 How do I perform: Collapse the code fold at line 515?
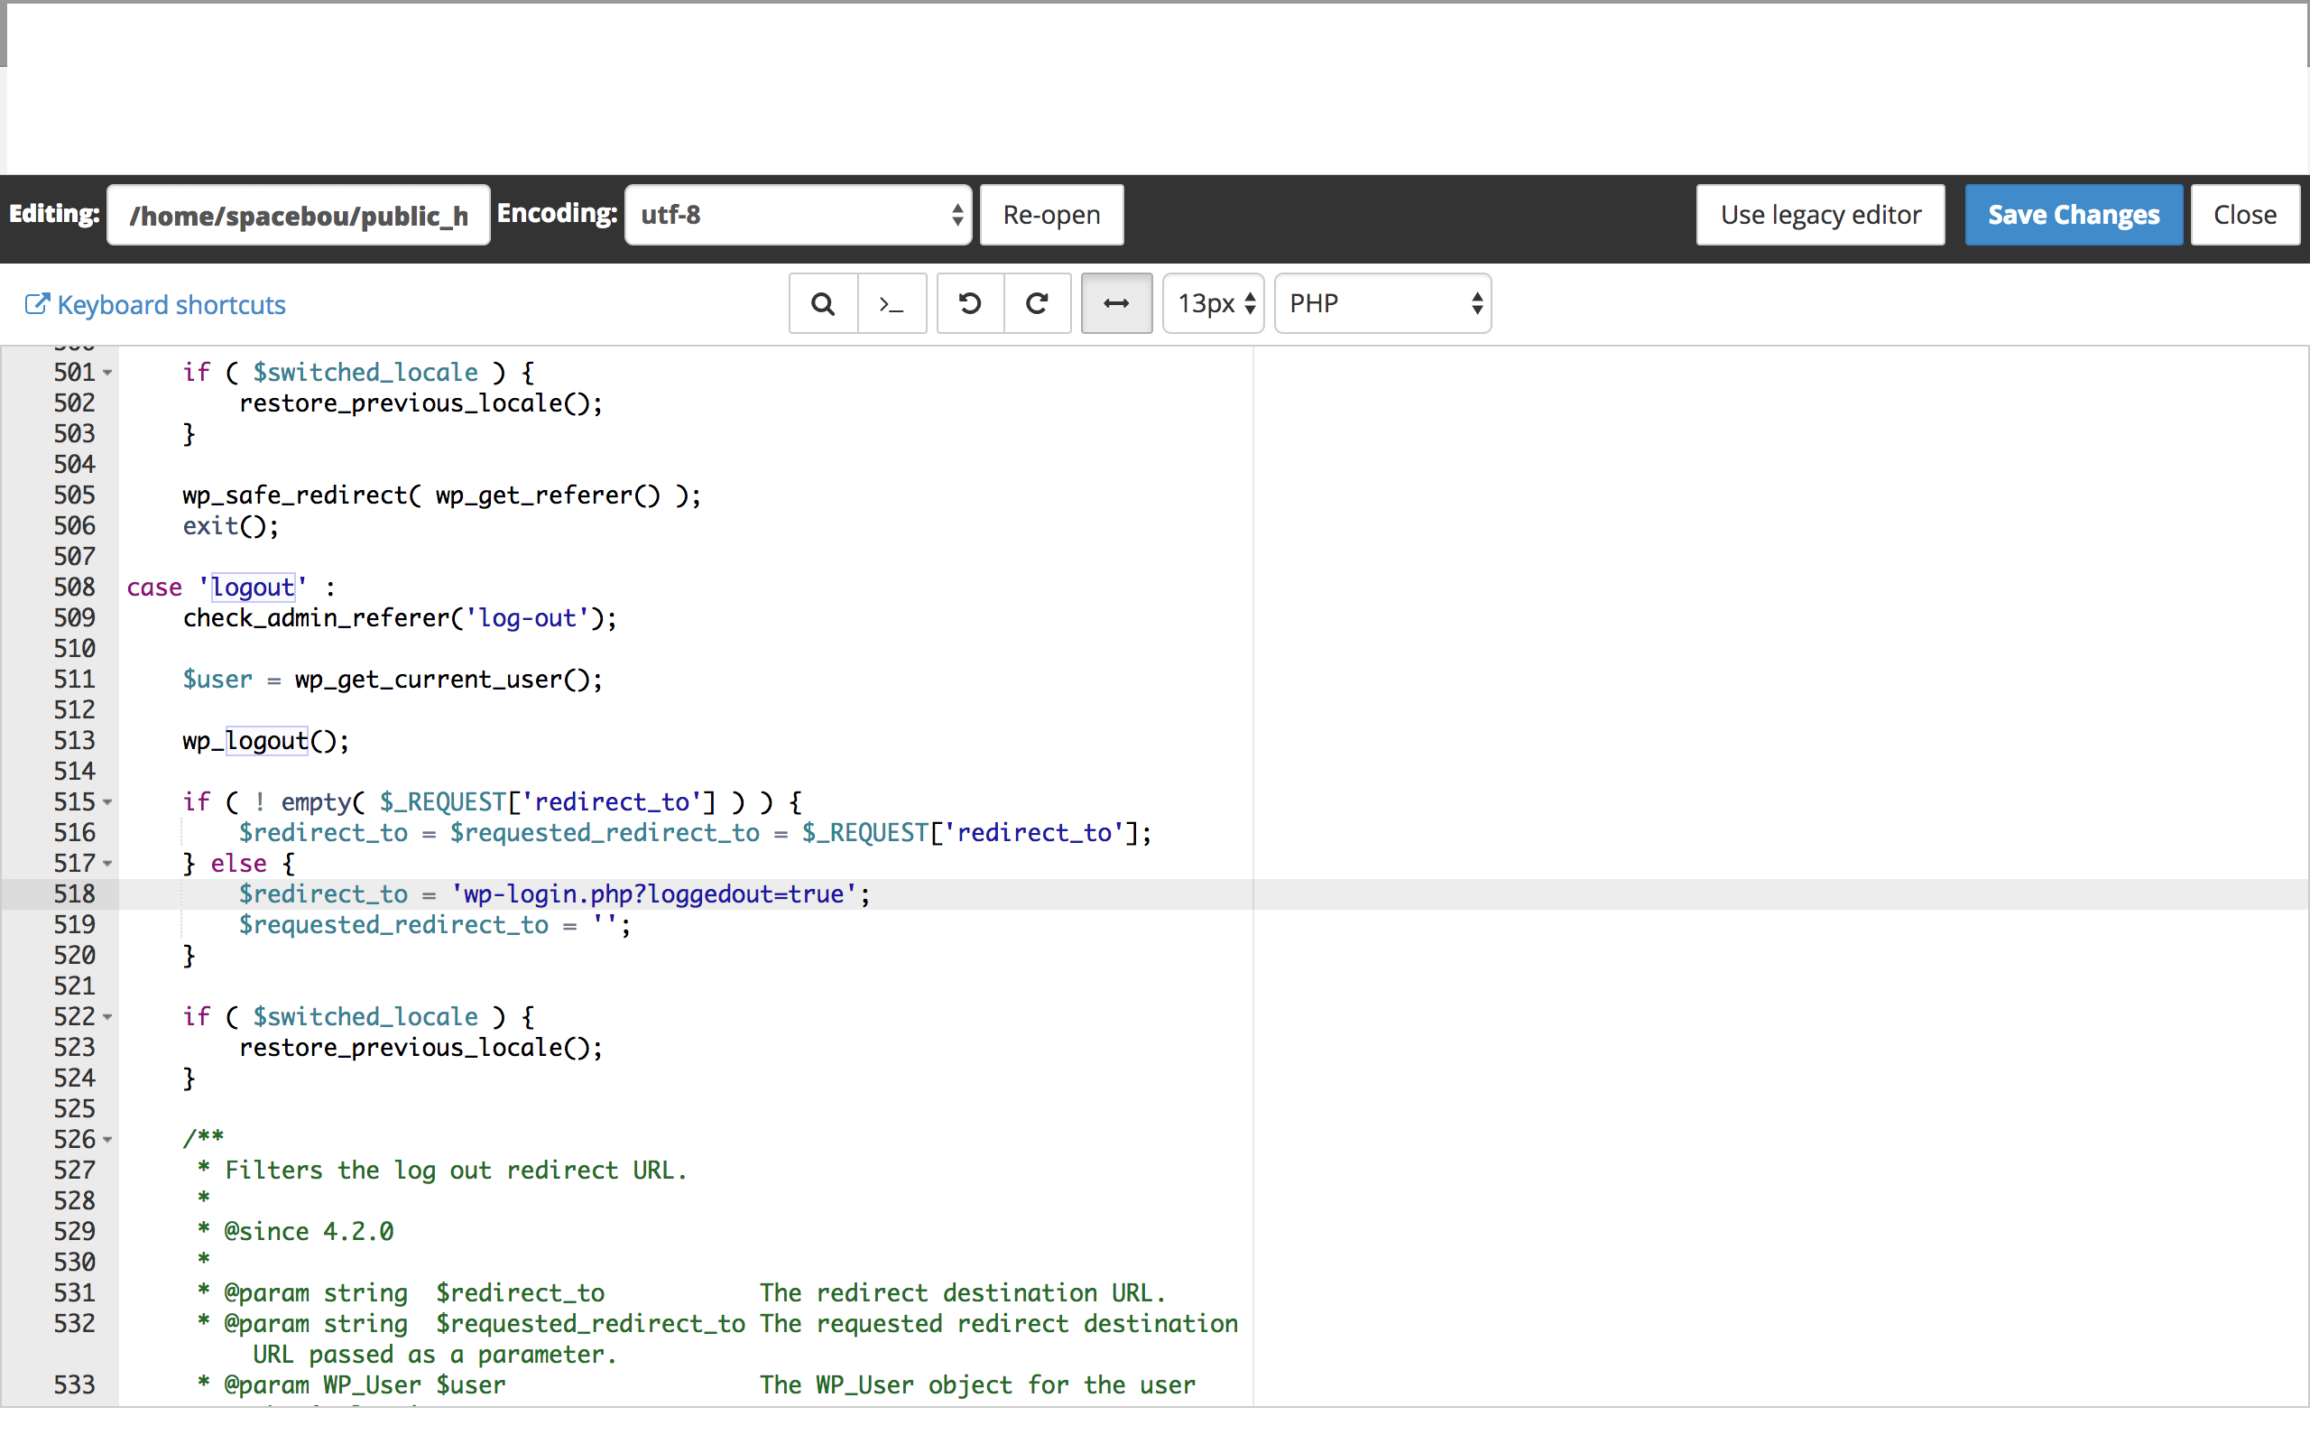click(x=108, y=802)
